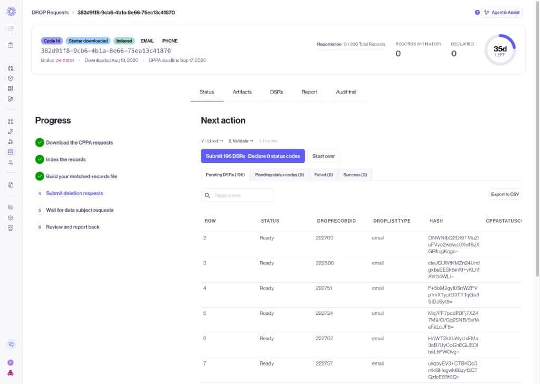
Task: Click record ID 222757 cell
Action: (324, 363)
